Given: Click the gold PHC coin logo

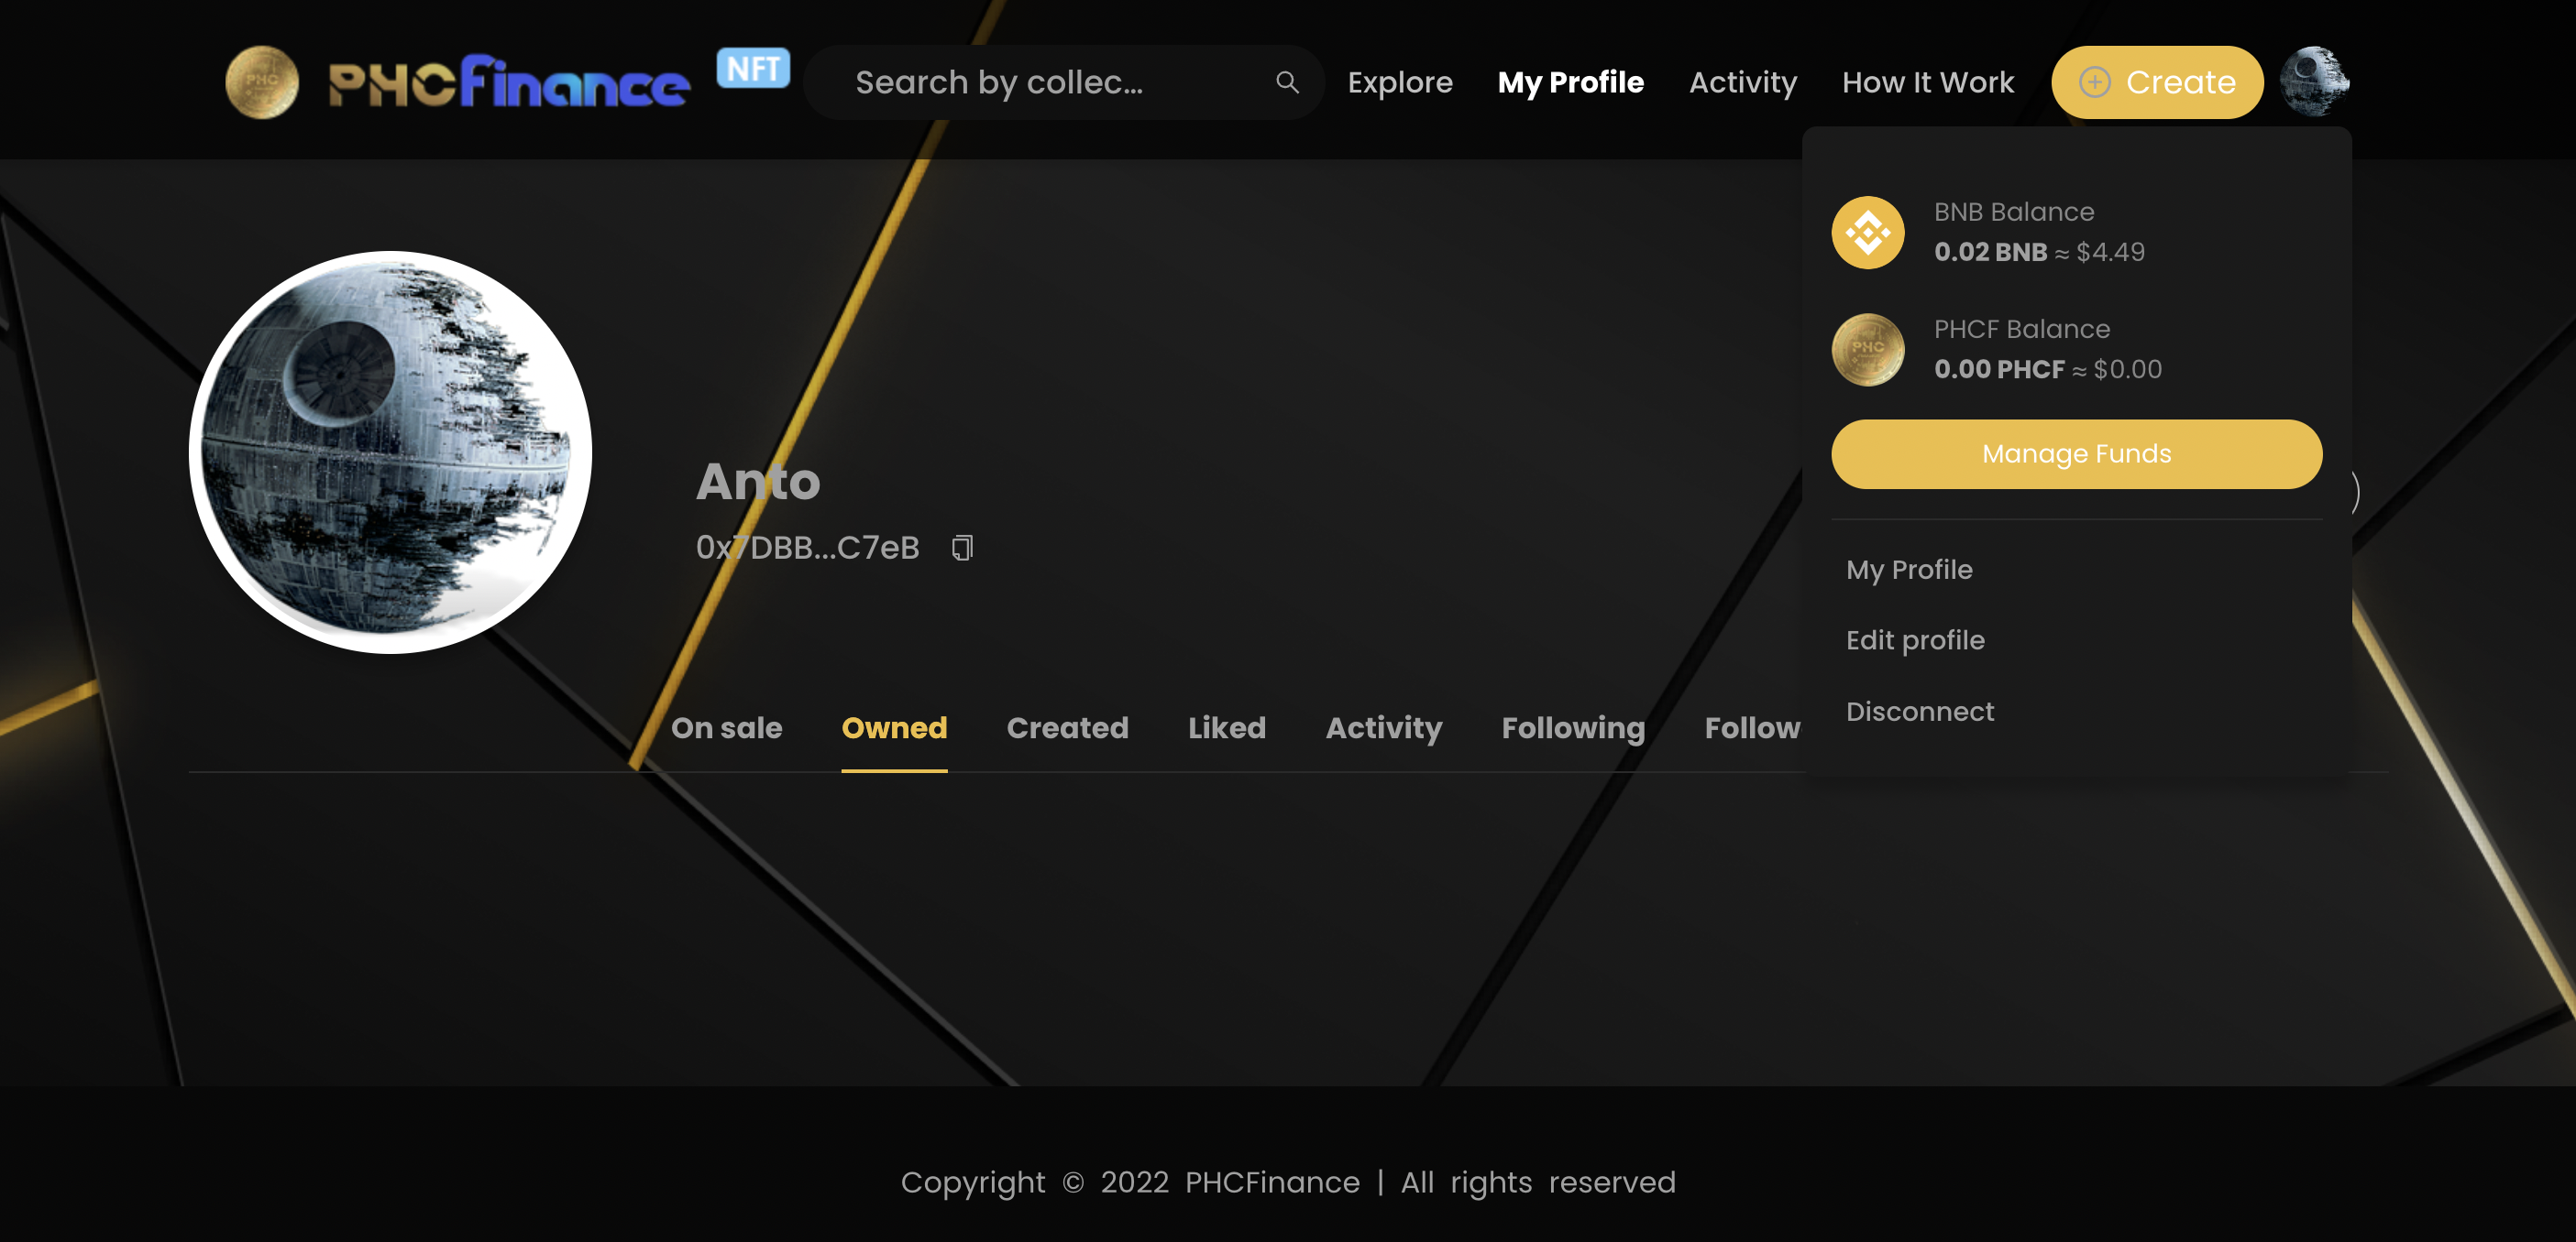Looking at the screenshot, I should pos(261,82).
